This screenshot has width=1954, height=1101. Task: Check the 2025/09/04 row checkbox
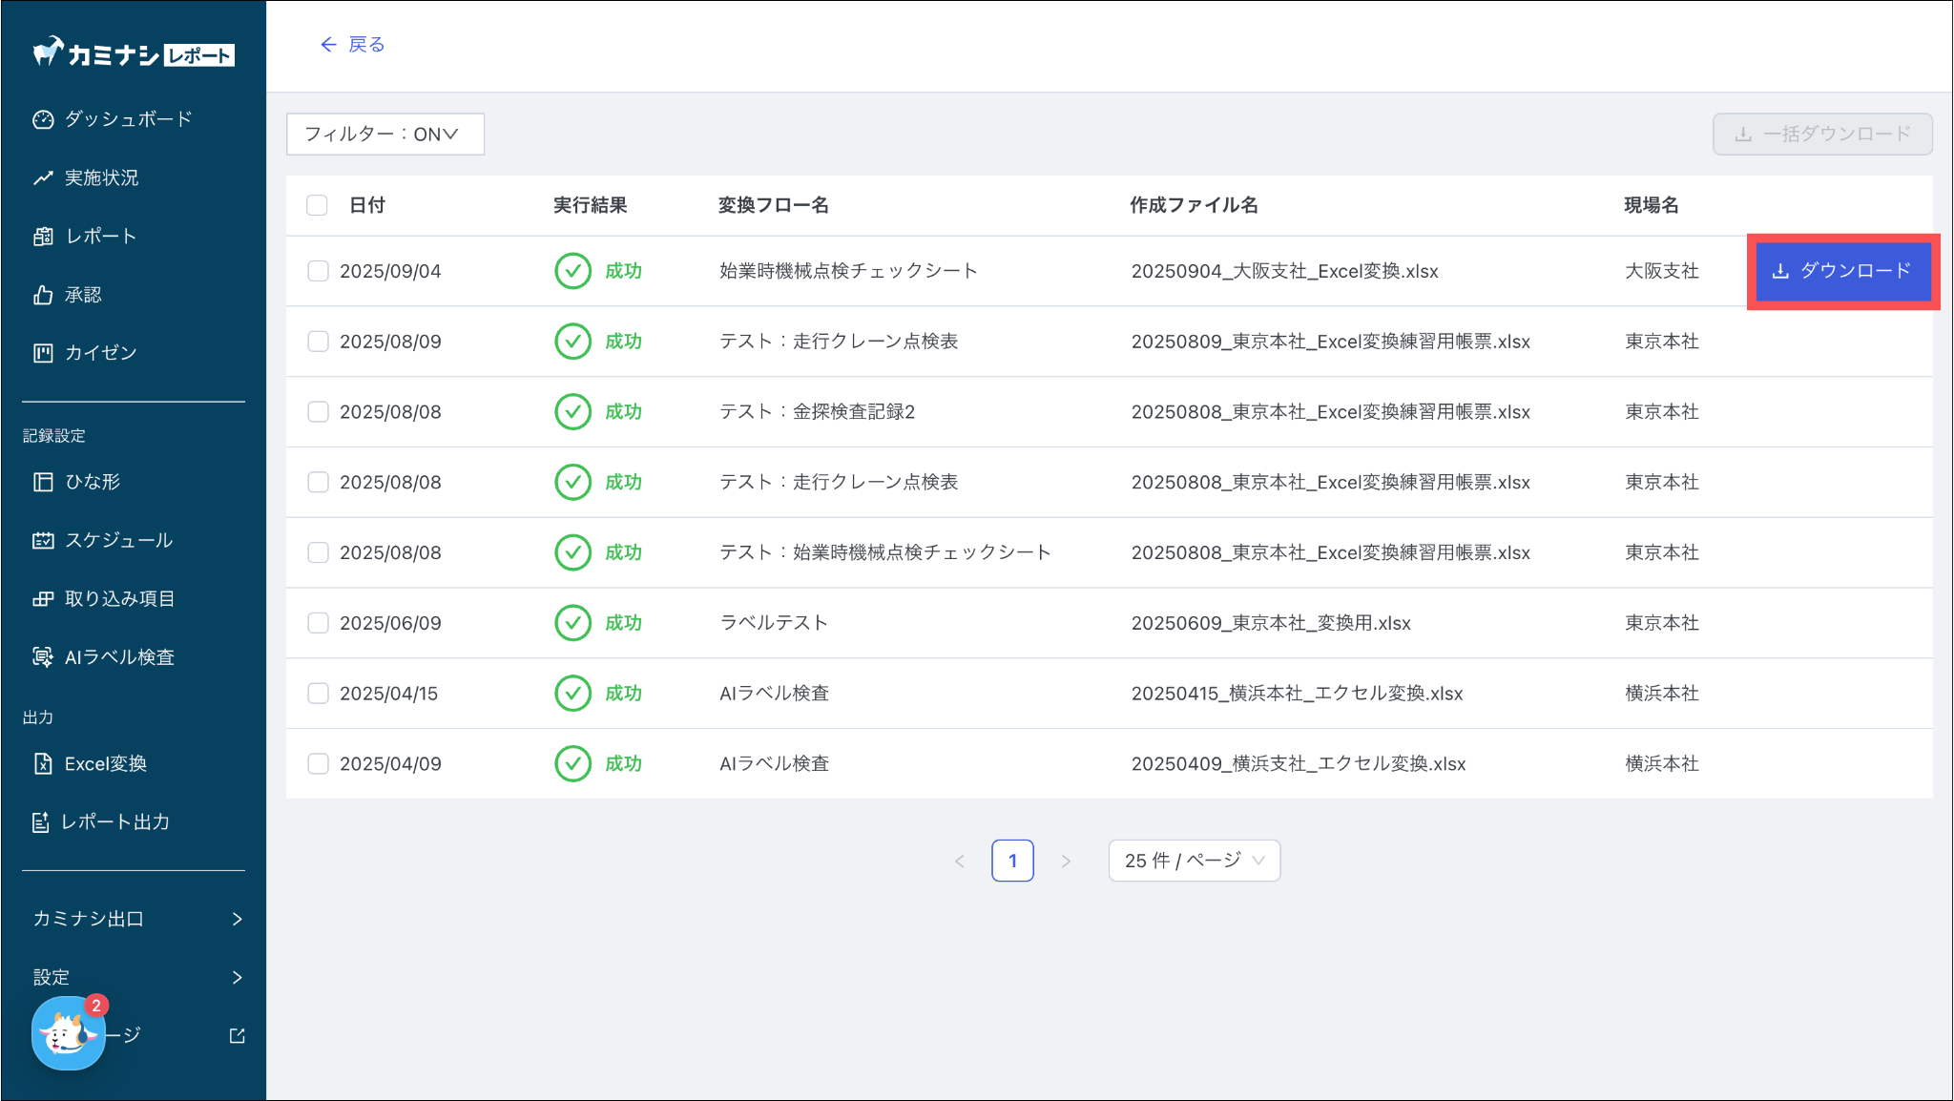[318, 271]
